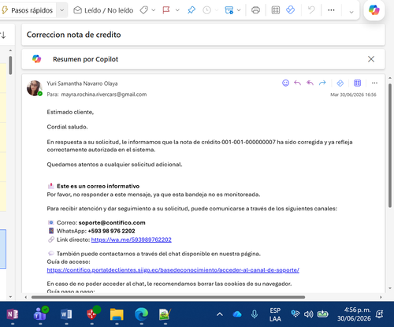This screenshot has width=394, height=327.
Task: Click the message date Mar 30/06/2026 16:56
Action: click(353, 95)
